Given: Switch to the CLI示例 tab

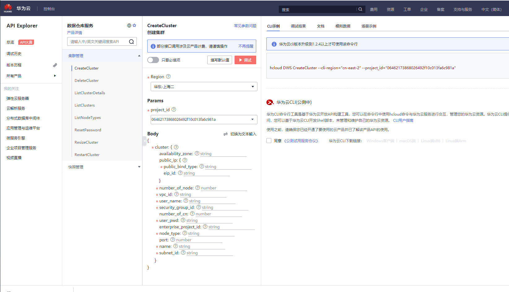Looking at the screenshot, I should pos(274,26).
